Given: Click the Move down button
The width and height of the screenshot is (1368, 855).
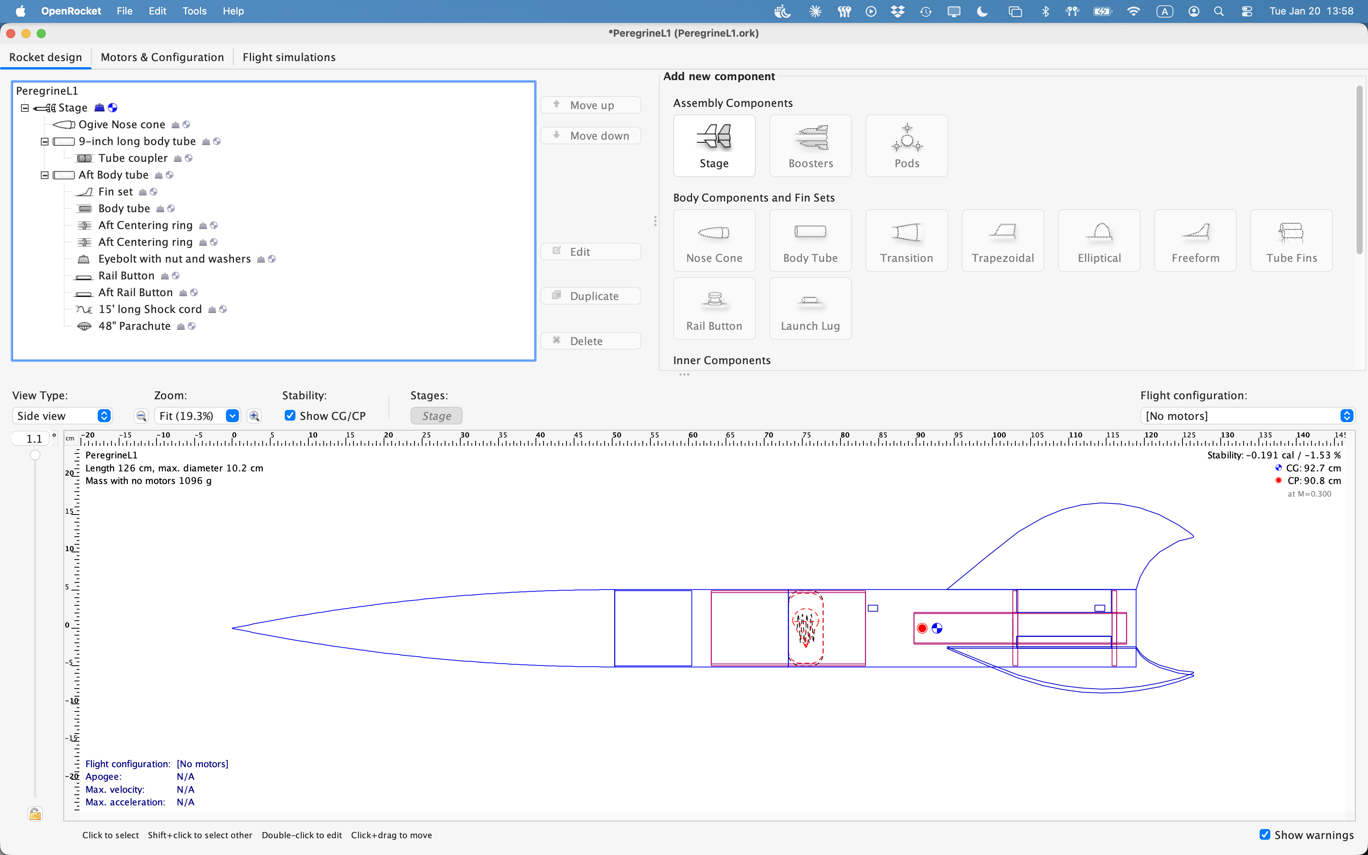Looking at the screenshot, I should pyautogui.click(x=591, y=135).
